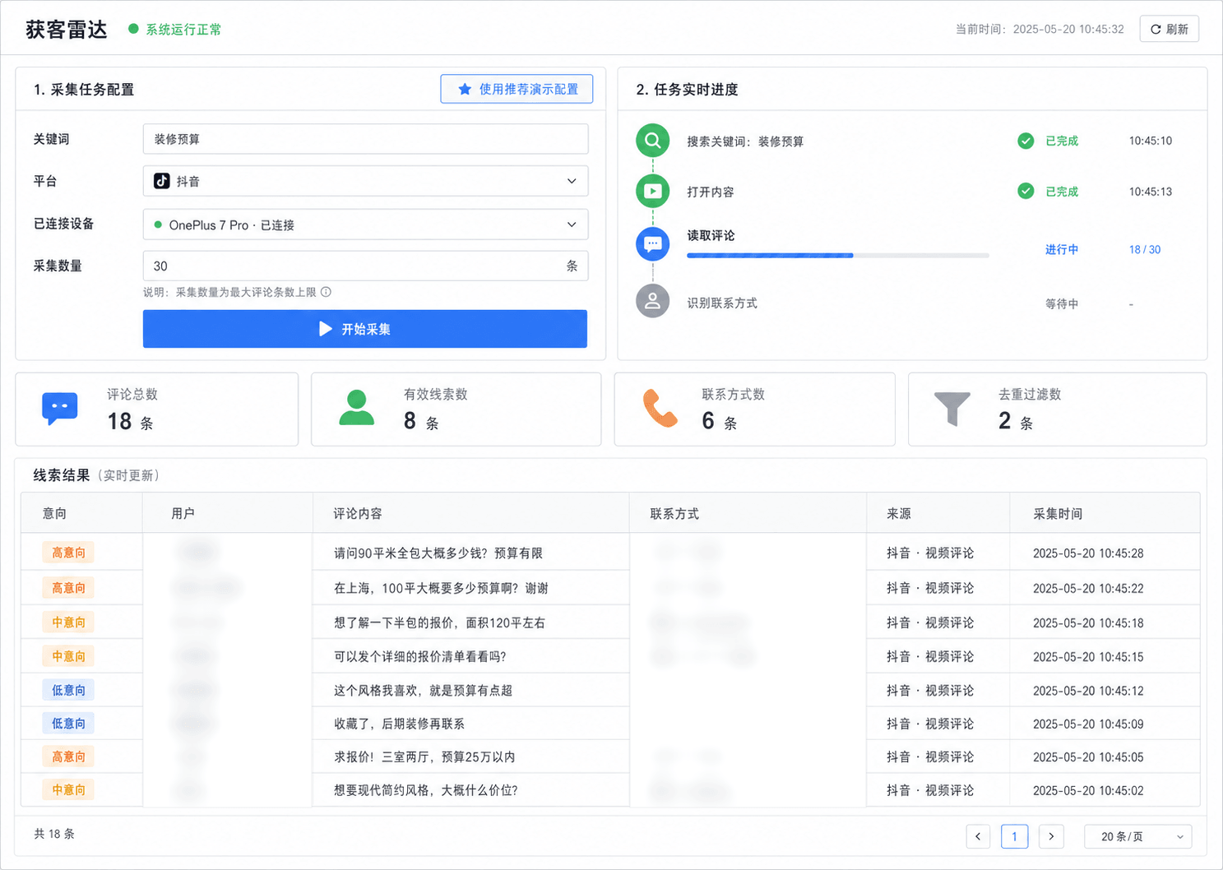1223x870 pixels.
Task: Click the green check for 打开内容 step
Action: [1026, 192]
